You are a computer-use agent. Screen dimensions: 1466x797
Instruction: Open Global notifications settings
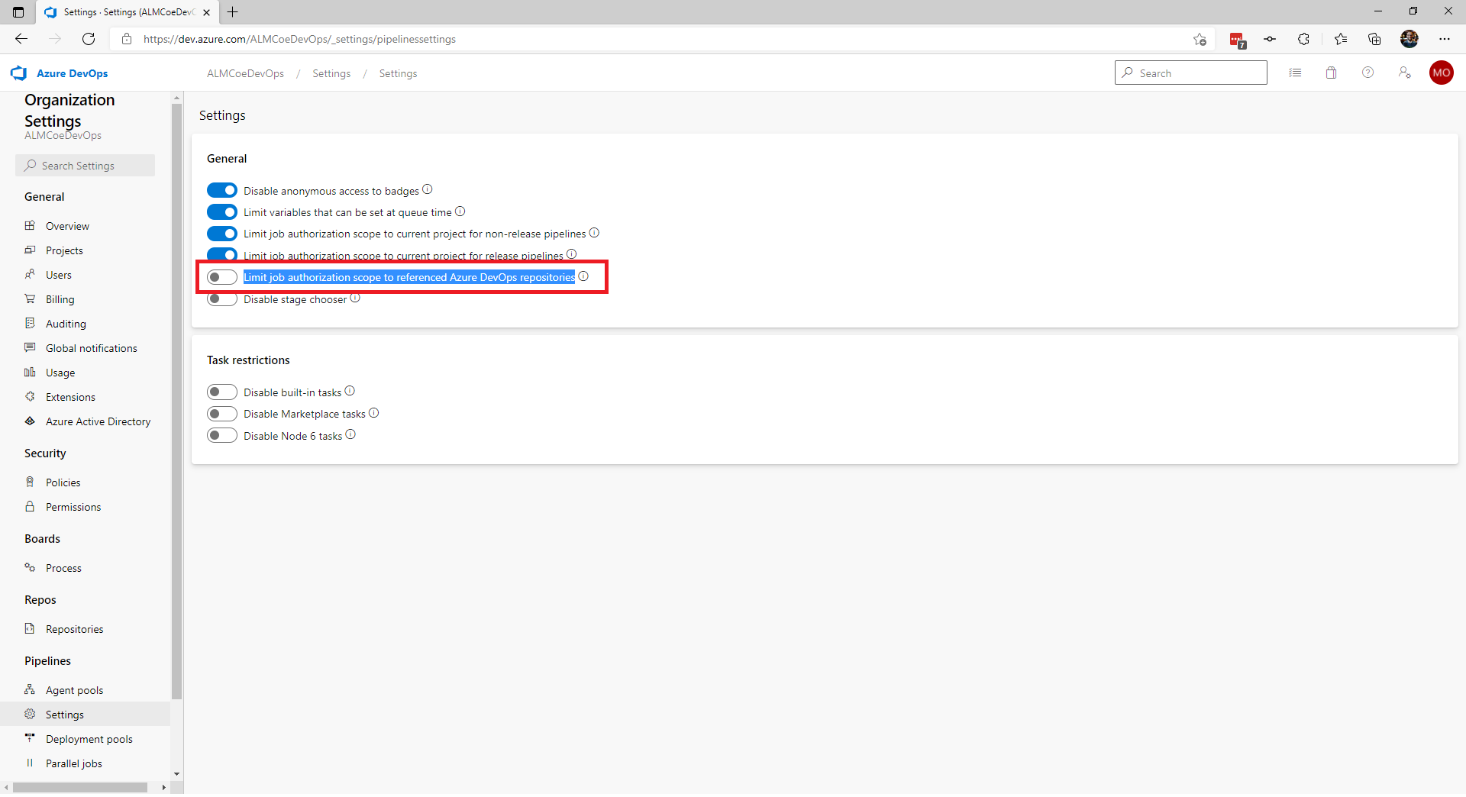(x=90, y=347)
